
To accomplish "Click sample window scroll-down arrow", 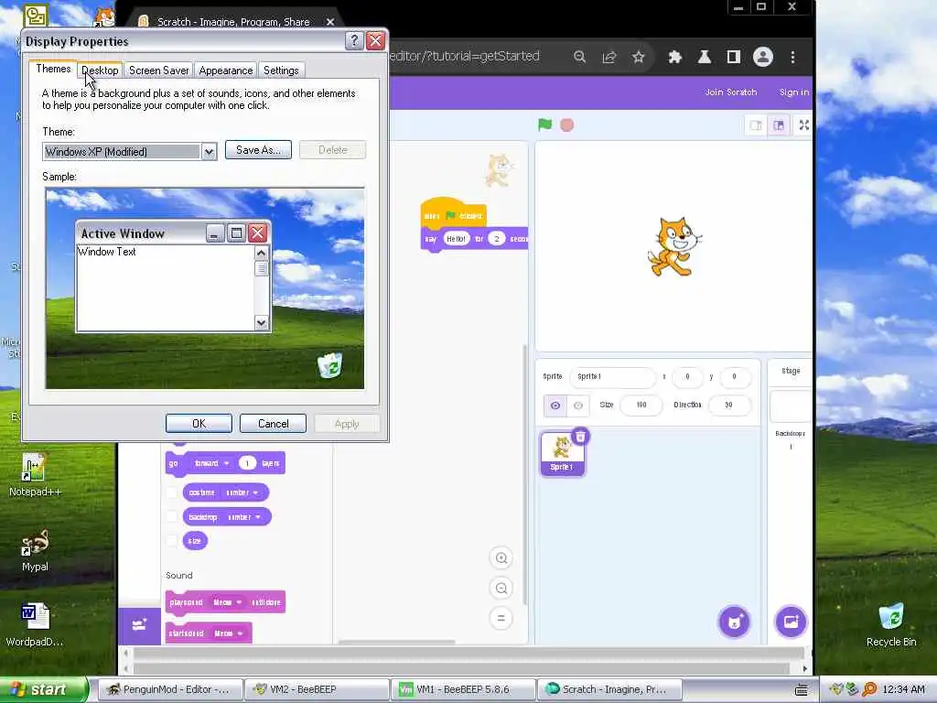I will 261,323.
